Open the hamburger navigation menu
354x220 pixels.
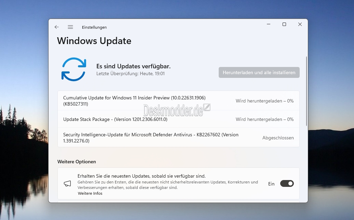coord(70,27)
